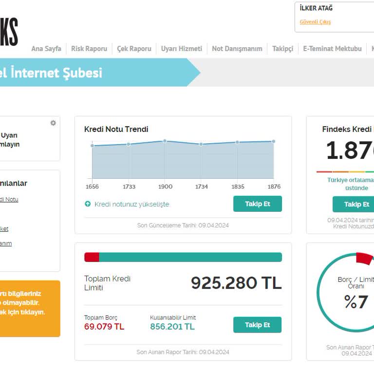This screenshot has width=374, height=374.
Task: Click the green up-arrow credit trend icon
Action: [x=88, y=204]
